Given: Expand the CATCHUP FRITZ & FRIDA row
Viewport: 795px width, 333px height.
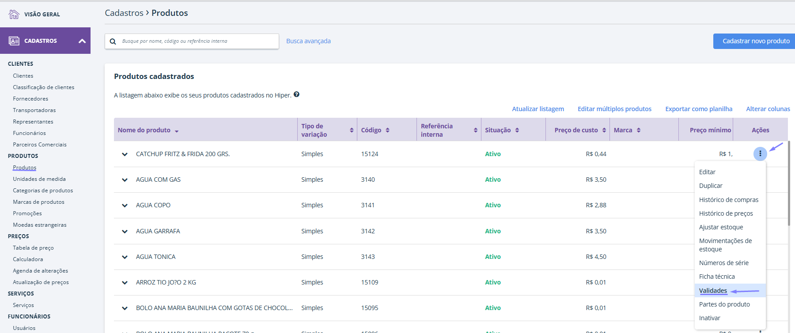Looking at the screenshot, I should pos(125,154).
